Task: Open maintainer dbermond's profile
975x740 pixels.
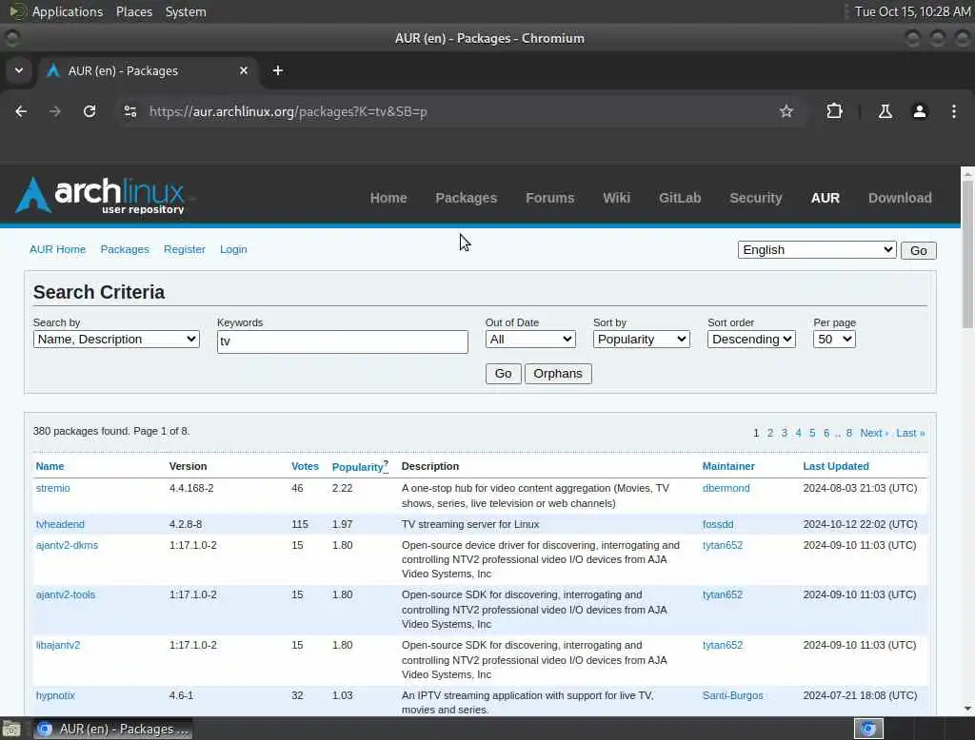Action: coord(726,488)
